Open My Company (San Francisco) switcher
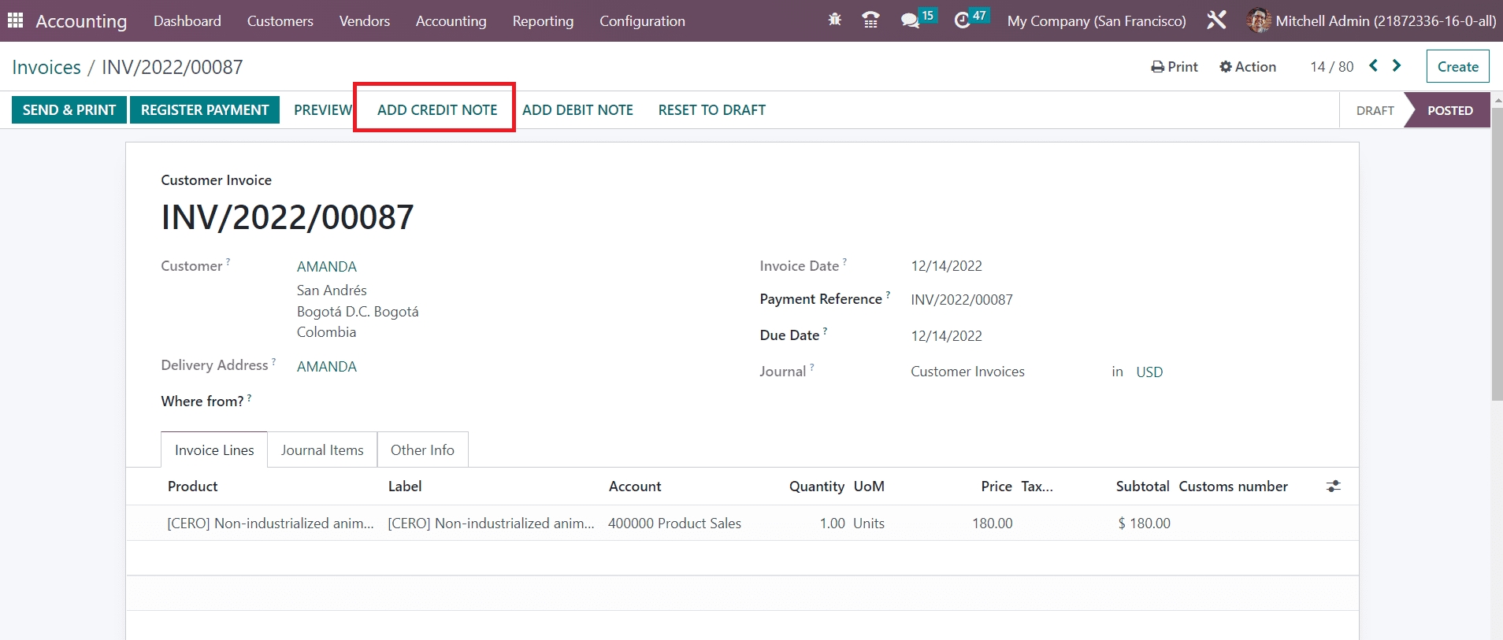This screenshot has width=1503, height=640. pos(1096,21)
